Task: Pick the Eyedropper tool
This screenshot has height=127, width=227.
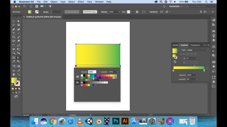Action: [x=13, y=62]
